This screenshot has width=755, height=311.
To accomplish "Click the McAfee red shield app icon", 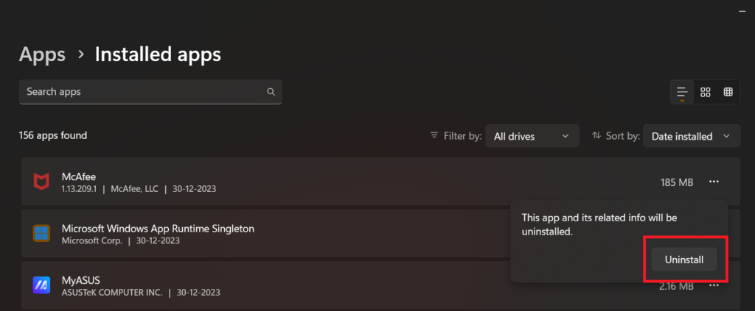I will [41, 182].
